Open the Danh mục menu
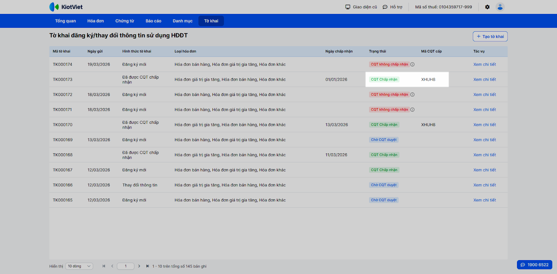The image size is (557, 274). (x=183, y=21)
